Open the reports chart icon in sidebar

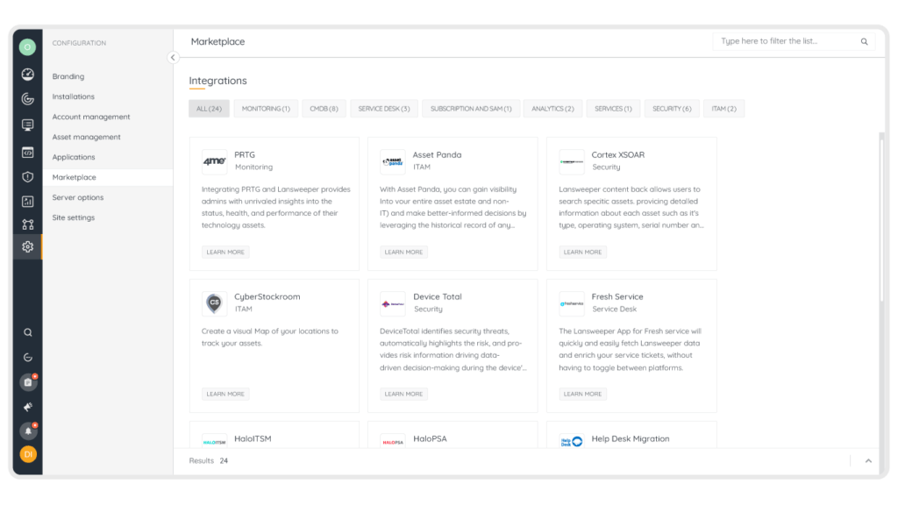[x=27, y=202]
